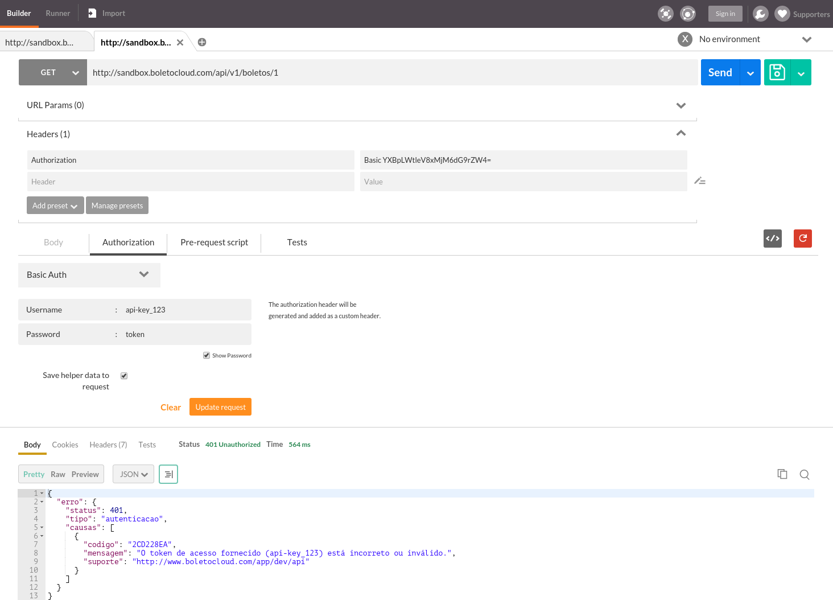Viewport: 833px width, 600px height.
Task: Open search in response with magnifier icon
Action: pyautogui.click(x=804, y=474)
